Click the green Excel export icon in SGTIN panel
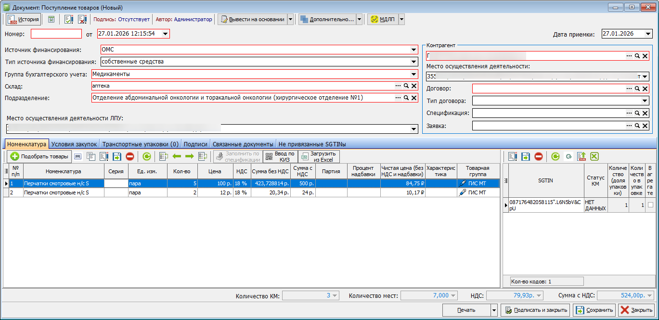Viewport: 659px width, 320px height. pyautogui.click(x=594, y=156)
